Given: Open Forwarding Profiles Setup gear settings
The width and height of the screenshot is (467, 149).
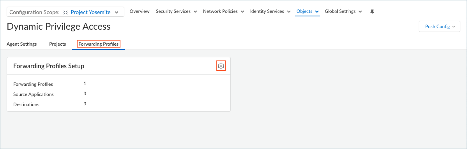Looking at the screenshot, I should pyautogui.click(x=221, y=66).
